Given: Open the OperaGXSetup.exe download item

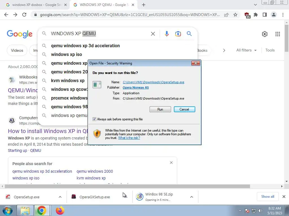Looking at the screenshot, I should coord(95,197).
